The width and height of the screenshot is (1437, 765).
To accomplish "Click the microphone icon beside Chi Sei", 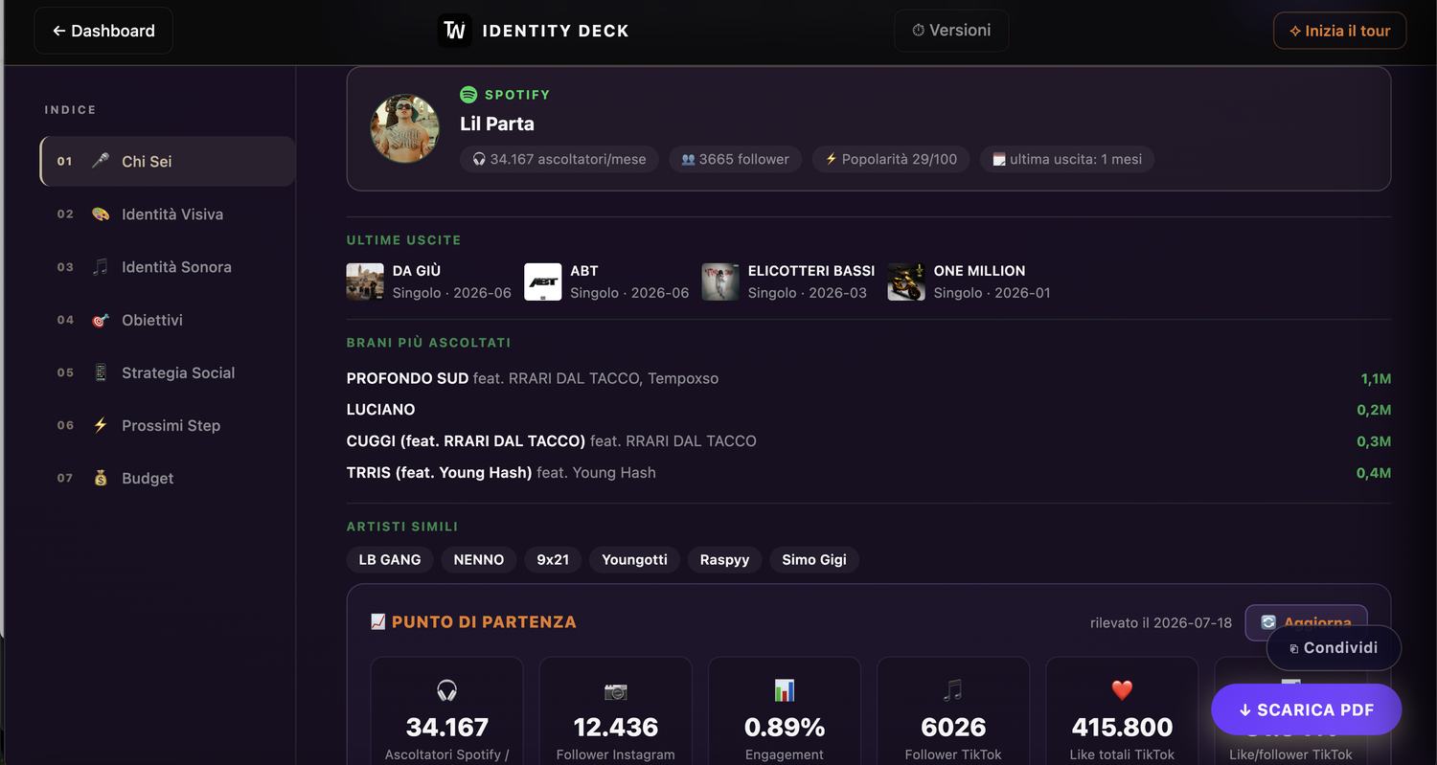I will [101, 161].
